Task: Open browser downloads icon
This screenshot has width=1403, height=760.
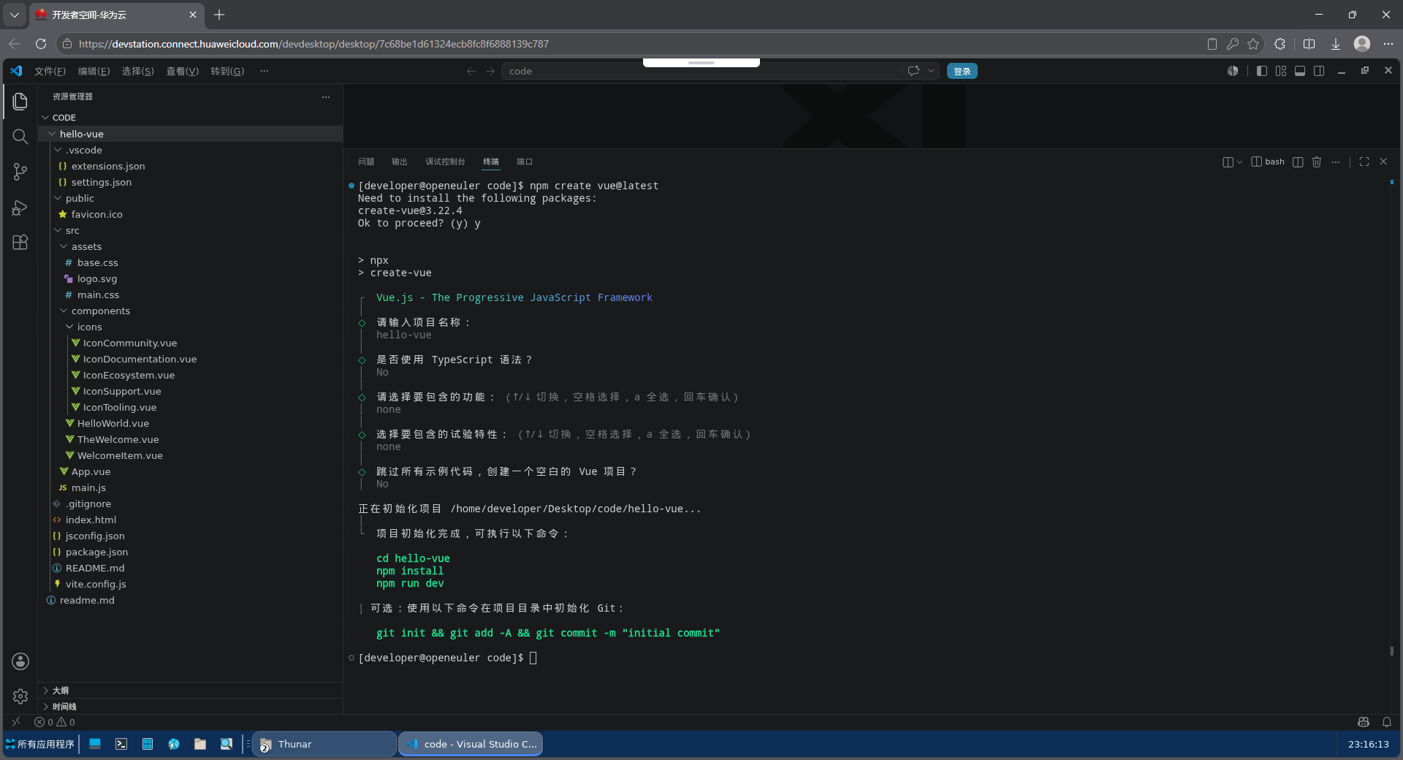Action: 1335,44
